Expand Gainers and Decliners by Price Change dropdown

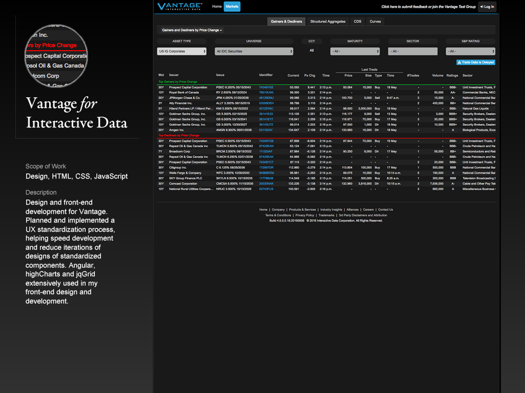pos(192,30)
